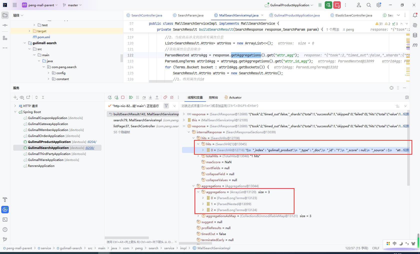
Task: Open IDE settings gear icon
Action: 379,5
